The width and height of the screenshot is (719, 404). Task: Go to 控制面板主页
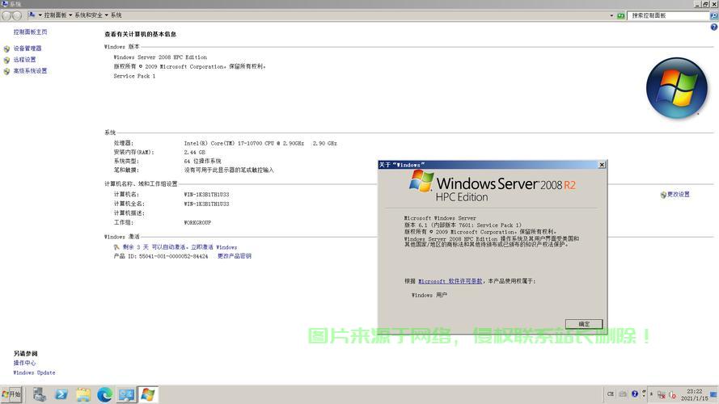30,32
